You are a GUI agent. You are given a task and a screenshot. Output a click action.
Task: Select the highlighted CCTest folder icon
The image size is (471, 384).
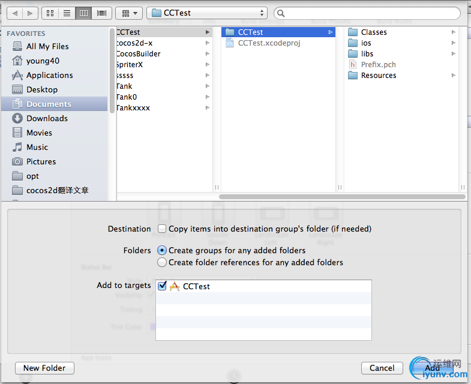[230, 32]
